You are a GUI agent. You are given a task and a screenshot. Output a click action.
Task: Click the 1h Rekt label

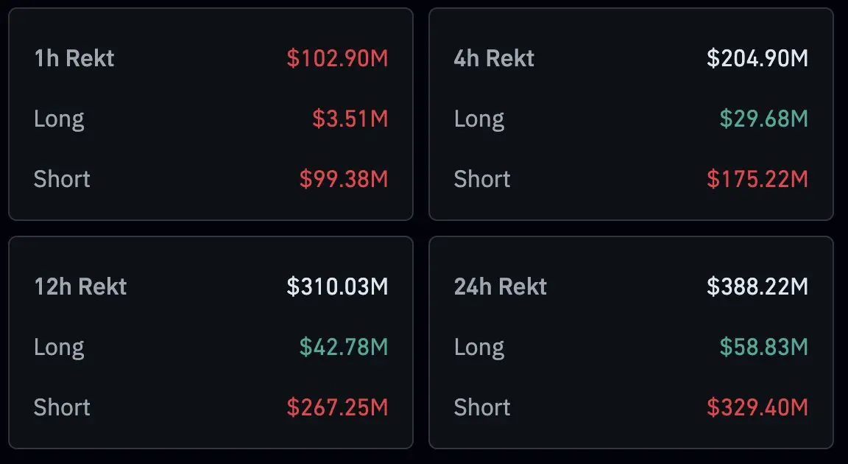tap(74, 58)
